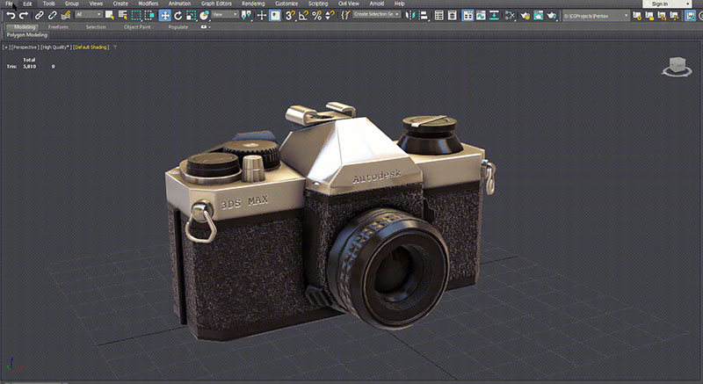703x384 pixels.
Task: Click the Redo arrow icon
Action: pyautogui.click(x=24, y=16)
